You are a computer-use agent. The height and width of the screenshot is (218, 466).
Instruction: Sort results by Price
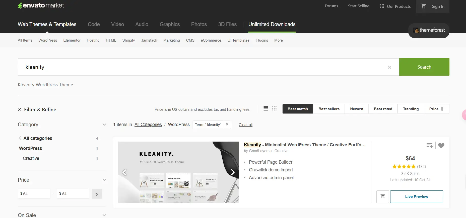pos(436,109)
